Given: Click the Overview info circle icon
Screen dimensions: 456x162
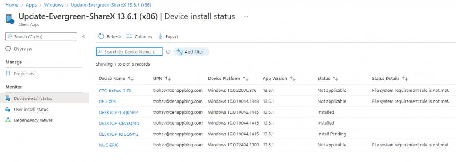Looking at the screenshot, I should (8, 49).
